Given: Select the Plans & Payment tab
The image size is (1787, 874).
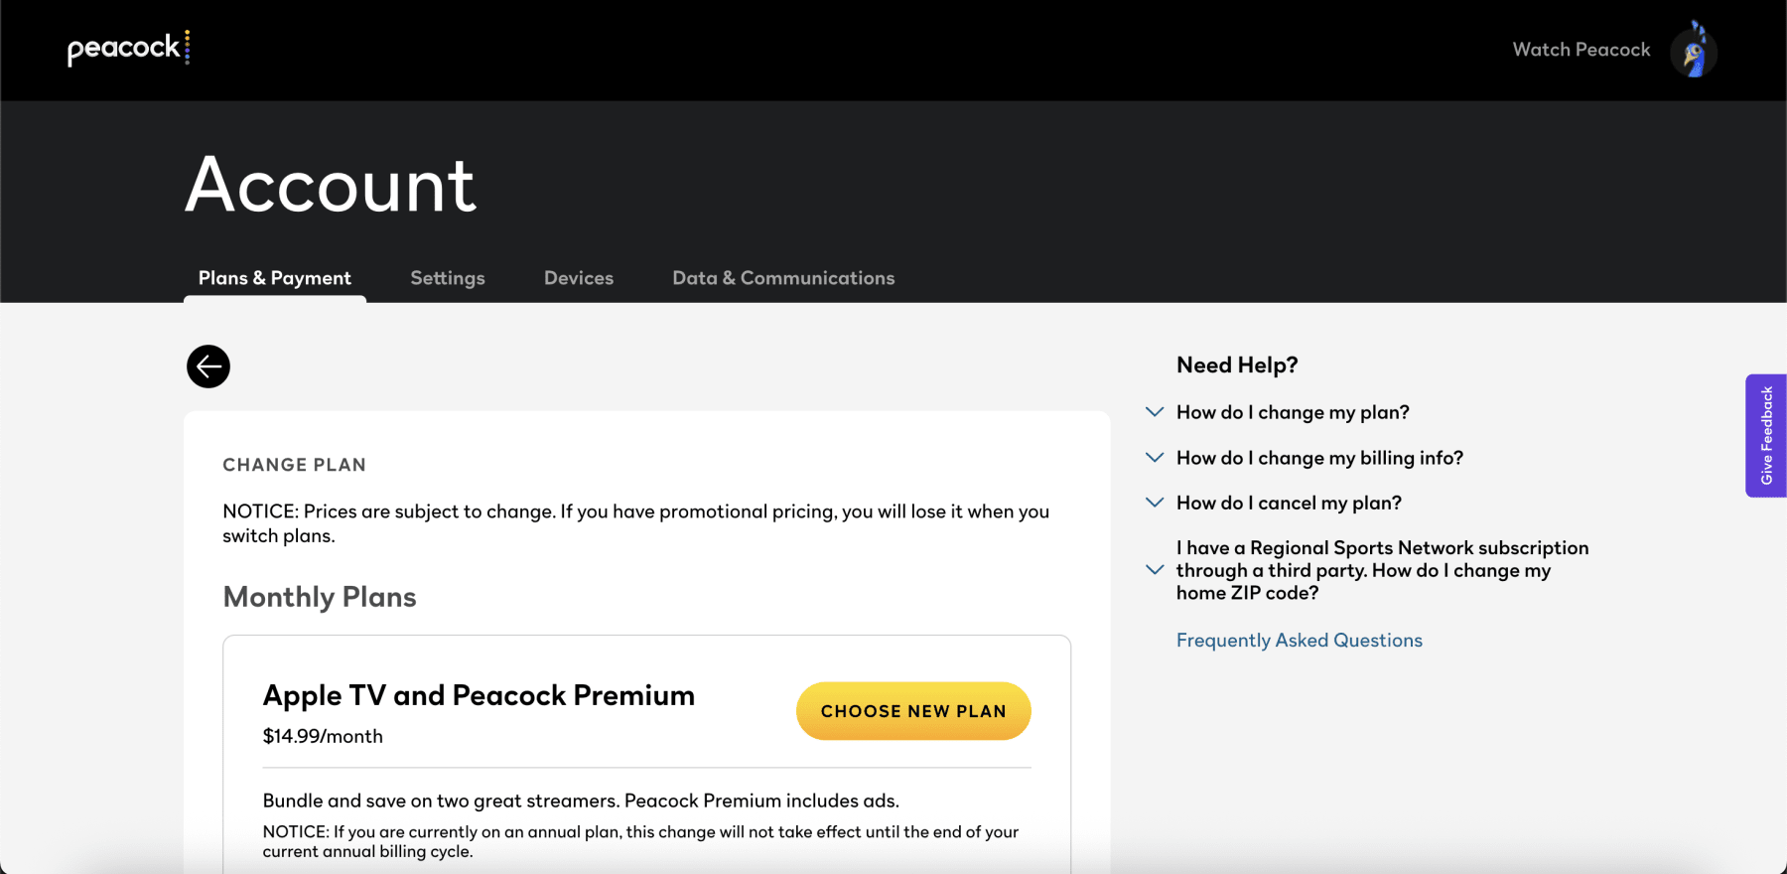Looking at the screenshot, I should coord(275,278).
